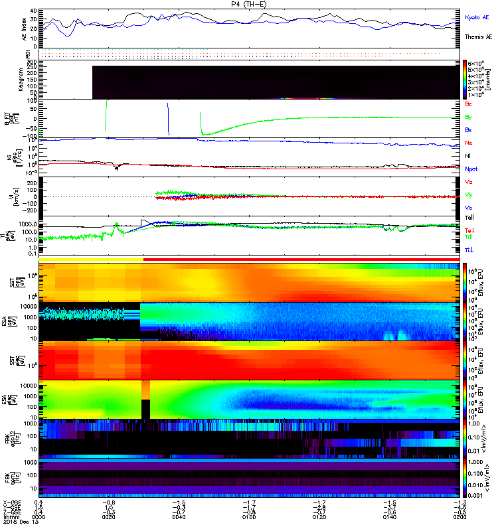Select the black Ni legend label
This screenshot has height=531, width=498.
pyautogui.click(x=468, y=156)
